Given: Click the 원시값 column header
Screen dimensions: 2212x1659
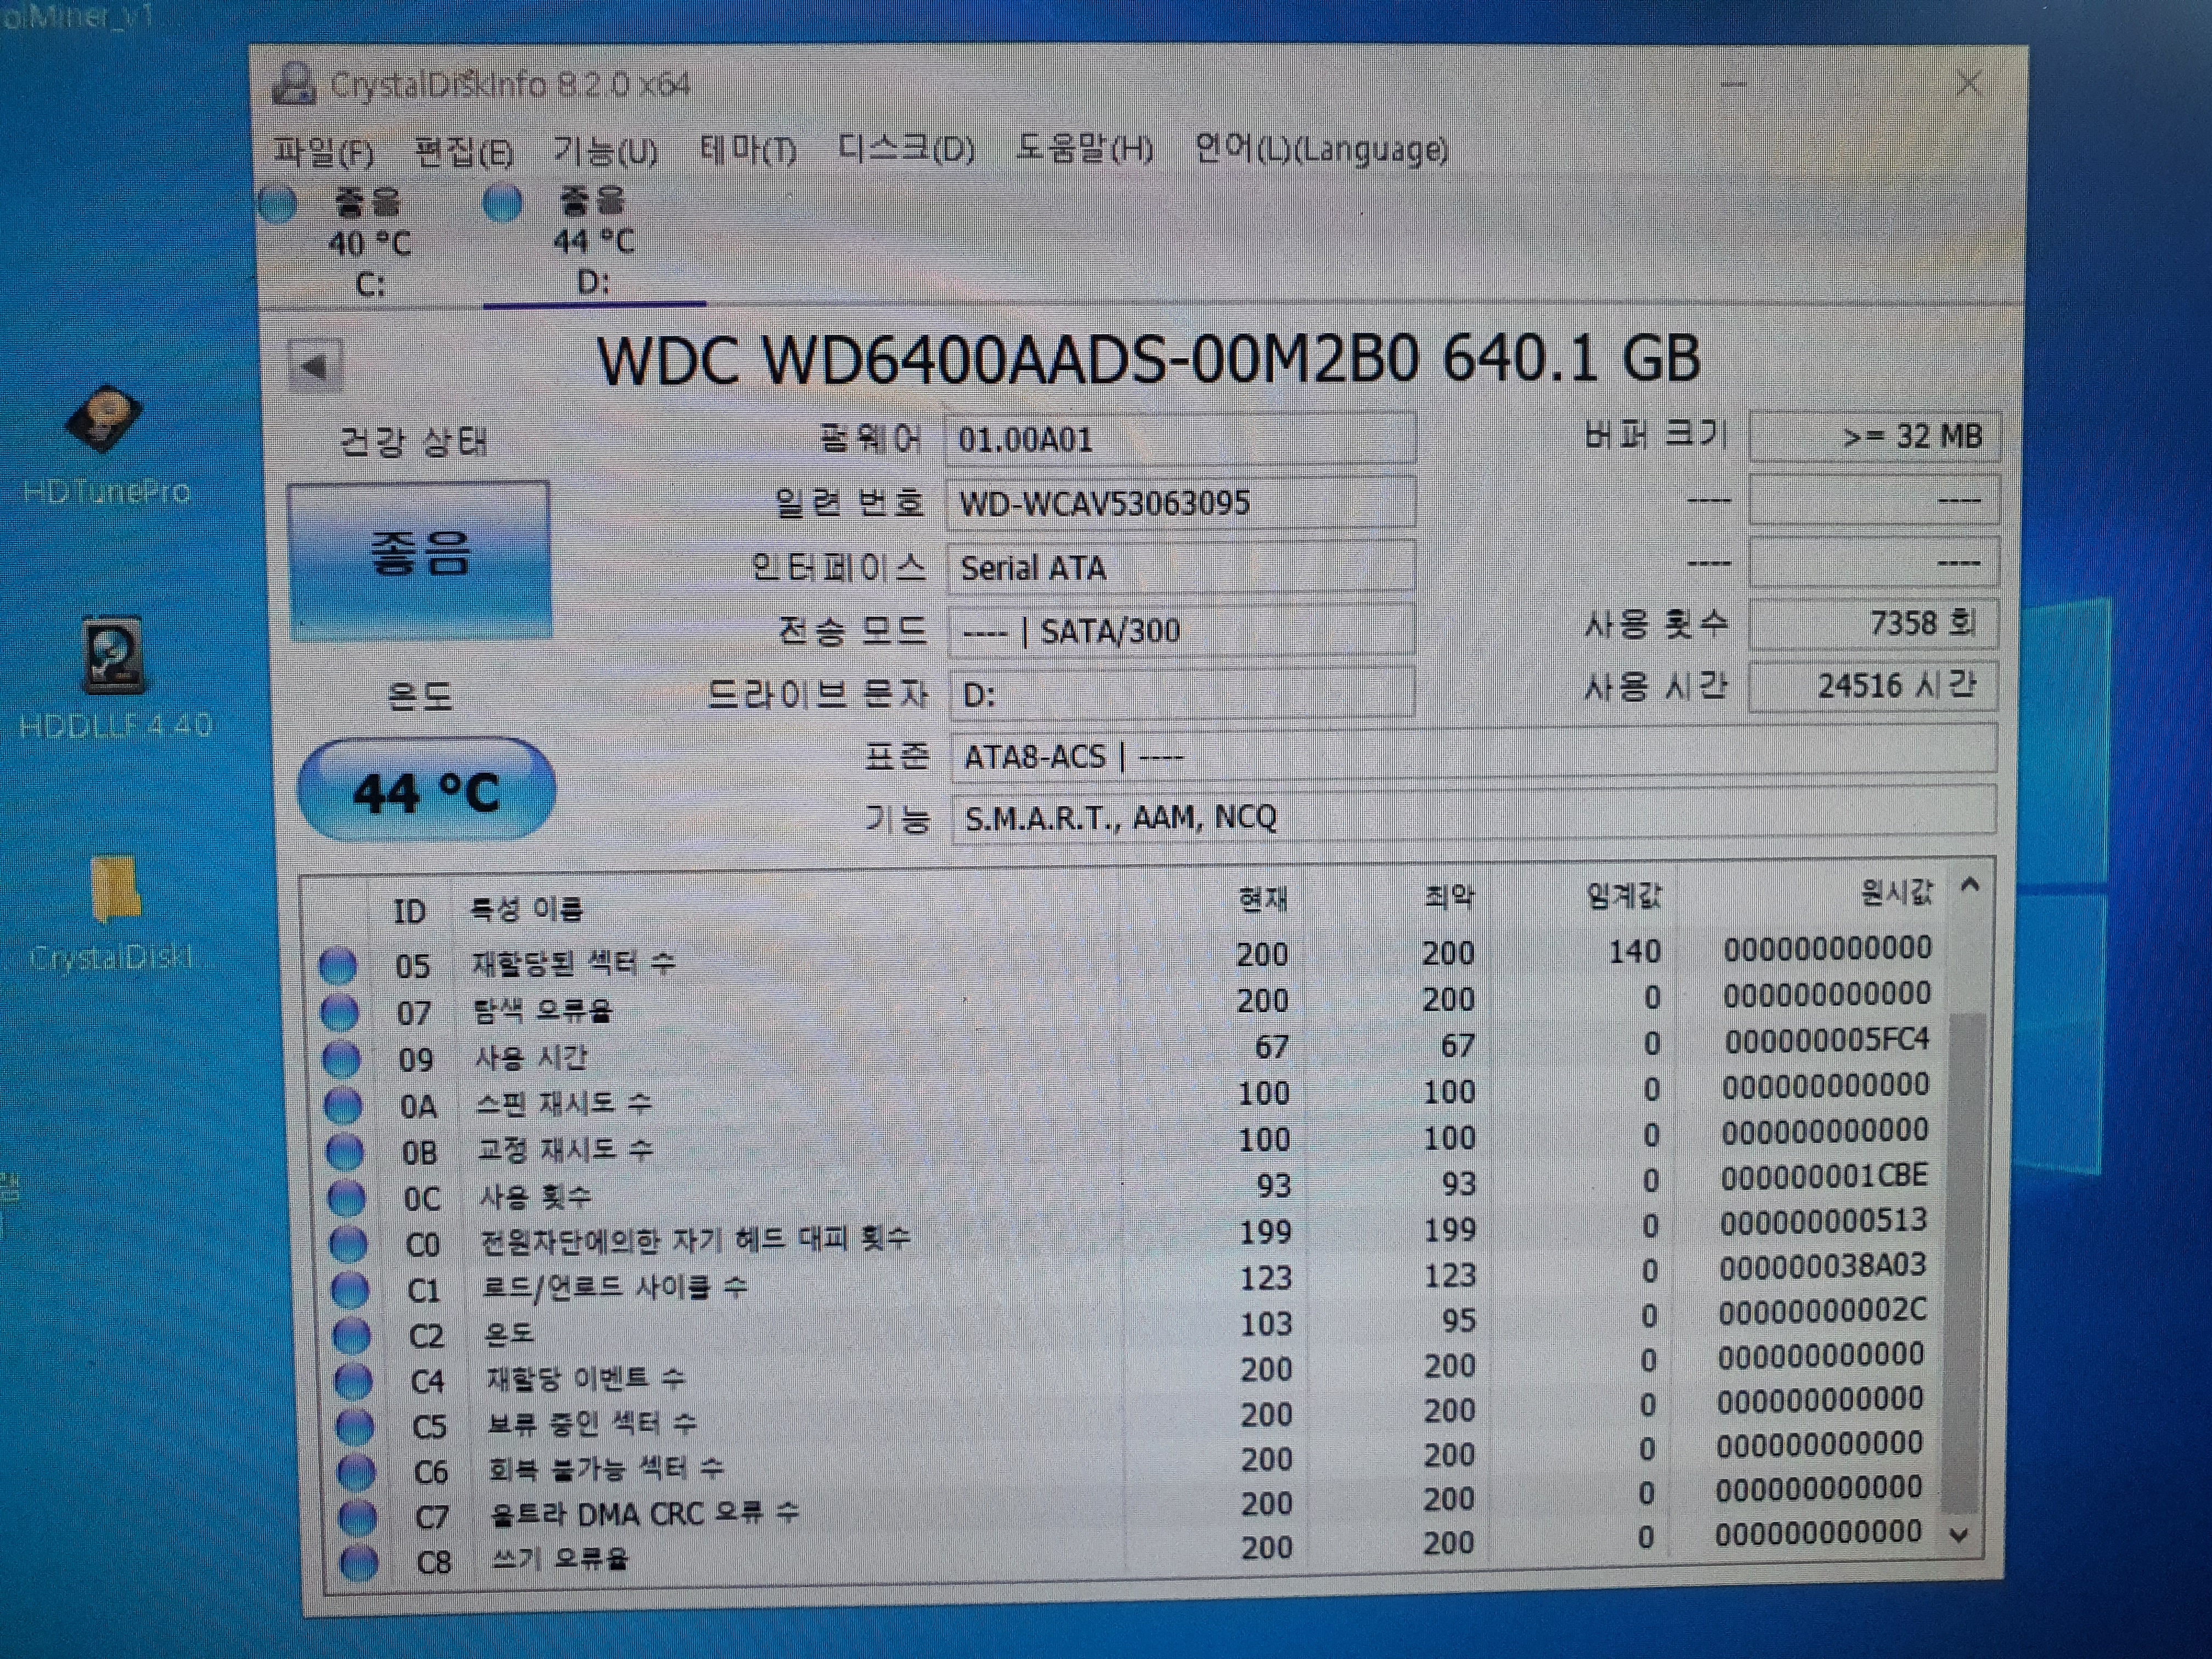Looking at the screenshot, I should (1897, 891).
